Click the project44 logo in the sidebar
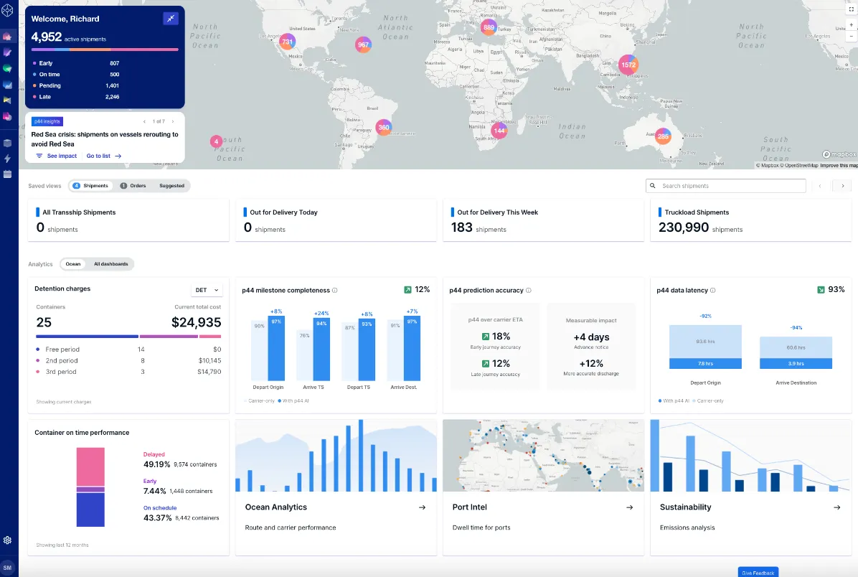This screenshot has width=858, height=577. (7, 10)
